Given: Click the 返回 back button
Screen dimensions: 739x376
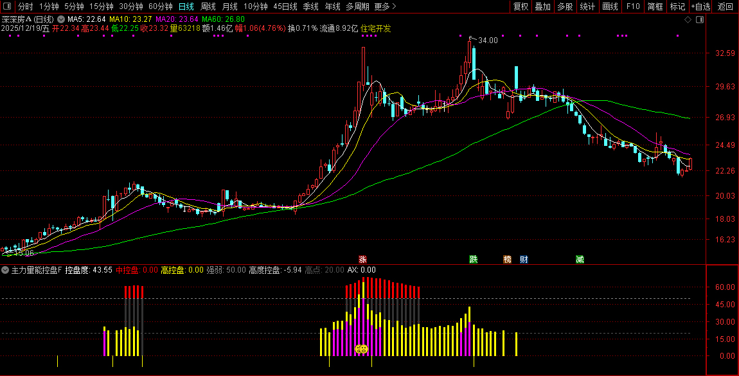Looking at the screenshot, I should pos(726,6).
